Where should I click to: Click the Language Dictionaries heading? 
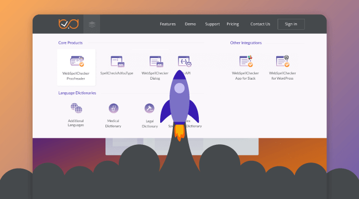point(77,93)
